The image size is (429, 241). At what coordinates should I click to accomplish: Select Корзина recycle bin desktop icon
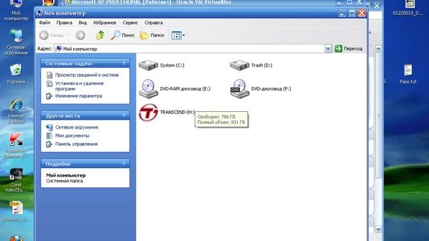click(x=16, y=74)
